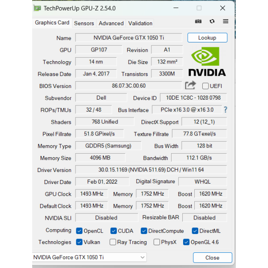Click the Lookup button
This screenshot has width=268, height=268.
pyautogui.click(x=207, y=38)
